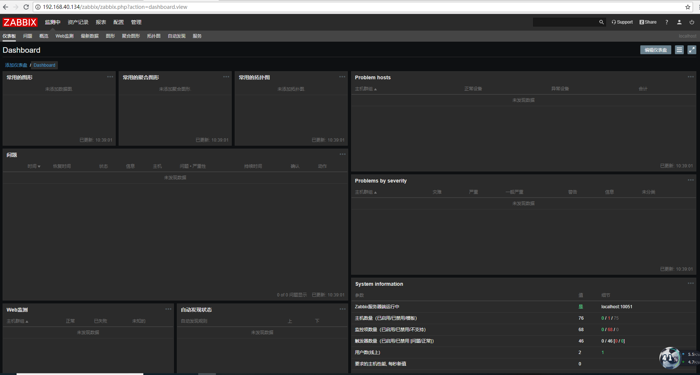Screen dimensions: 700x375
Task: Open Web监测 widget options menu
Action: coord(168,309)
